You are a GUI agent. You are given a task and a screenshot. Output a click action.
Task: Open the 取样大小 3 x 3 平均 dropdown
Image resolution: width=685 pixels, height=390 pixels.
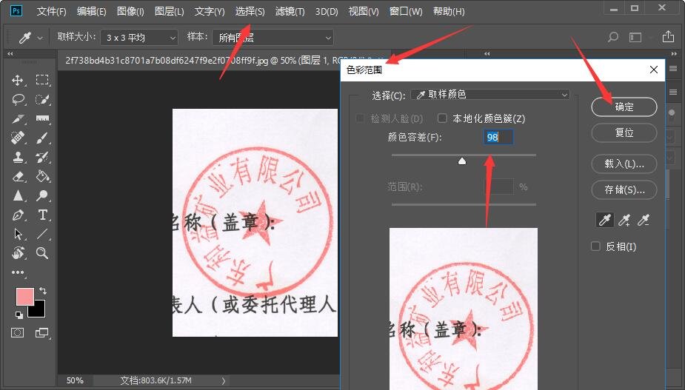(x=139, y=38)
